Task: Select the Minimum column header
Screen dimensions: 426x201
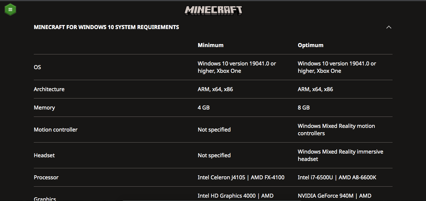Action: pos(210,45)
